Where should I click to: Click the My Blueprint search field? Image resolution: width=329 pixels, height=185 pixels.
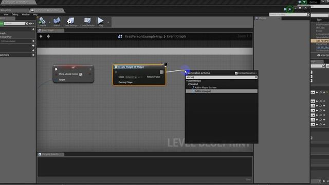point(16,24)
